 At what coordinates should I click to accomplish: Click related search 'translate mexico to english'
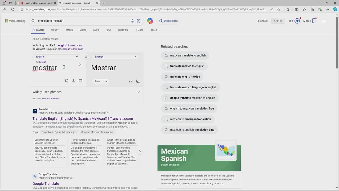pyautogui.click(x=184, y=66)
